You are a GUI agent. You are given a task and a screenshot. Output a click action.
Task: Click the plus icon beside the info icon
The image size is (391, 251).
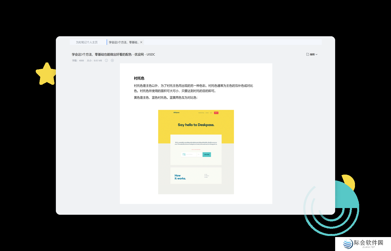pyautogui.click(x=112, y=60)
